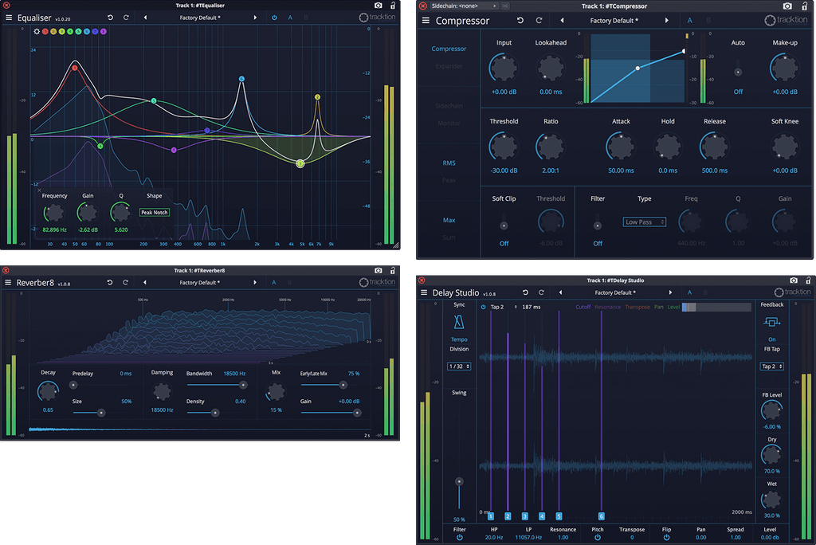Go to next preset in Equaliser
Viewport: 816px width, 545px height.
[x=255, y=18]
